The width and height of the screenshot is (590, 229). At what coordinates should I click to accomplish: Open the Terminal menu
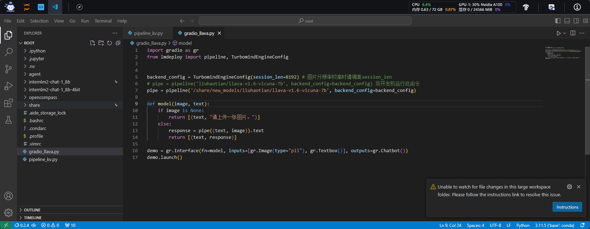[x=103, y=21]
